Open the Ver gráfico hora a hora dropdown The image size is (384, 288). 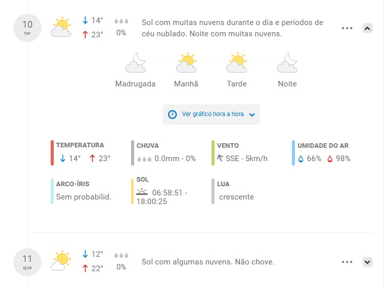click(211, 115)
